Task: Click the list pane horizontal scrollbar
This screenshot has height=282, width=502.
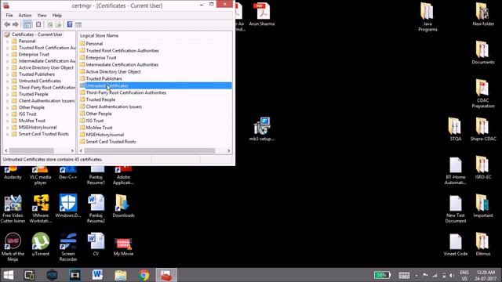Action: click(150, 150)
